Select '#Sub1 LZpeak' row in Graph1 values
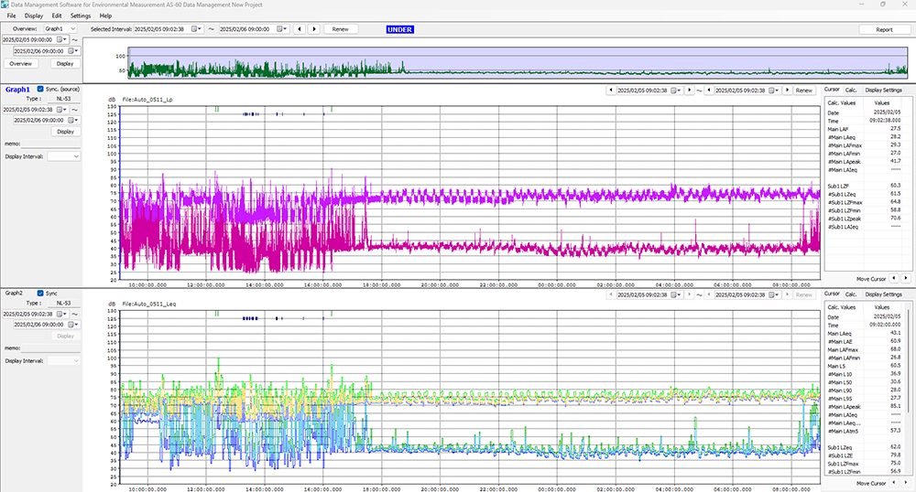The width and height of the screenshot is (916, 492). click(864, 219)
